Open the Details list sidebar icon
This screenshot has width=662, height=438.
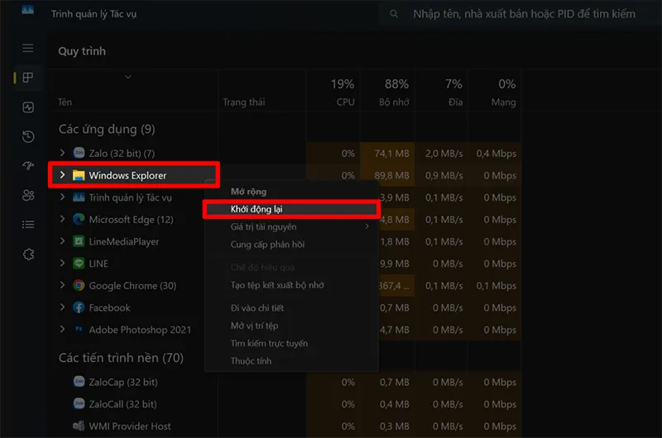pyautogui.click(x=28, y=224)
